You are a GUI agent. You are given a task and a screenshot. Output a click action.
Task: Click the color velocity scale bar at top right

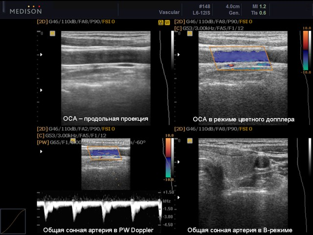click(306, 50)
